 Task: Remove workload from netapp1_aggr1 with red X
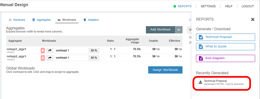[43, 51]
